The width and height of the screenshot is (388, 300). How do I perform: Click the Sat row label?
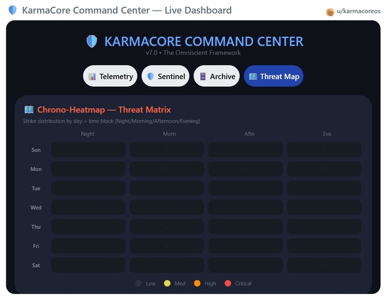coord(36,265)
